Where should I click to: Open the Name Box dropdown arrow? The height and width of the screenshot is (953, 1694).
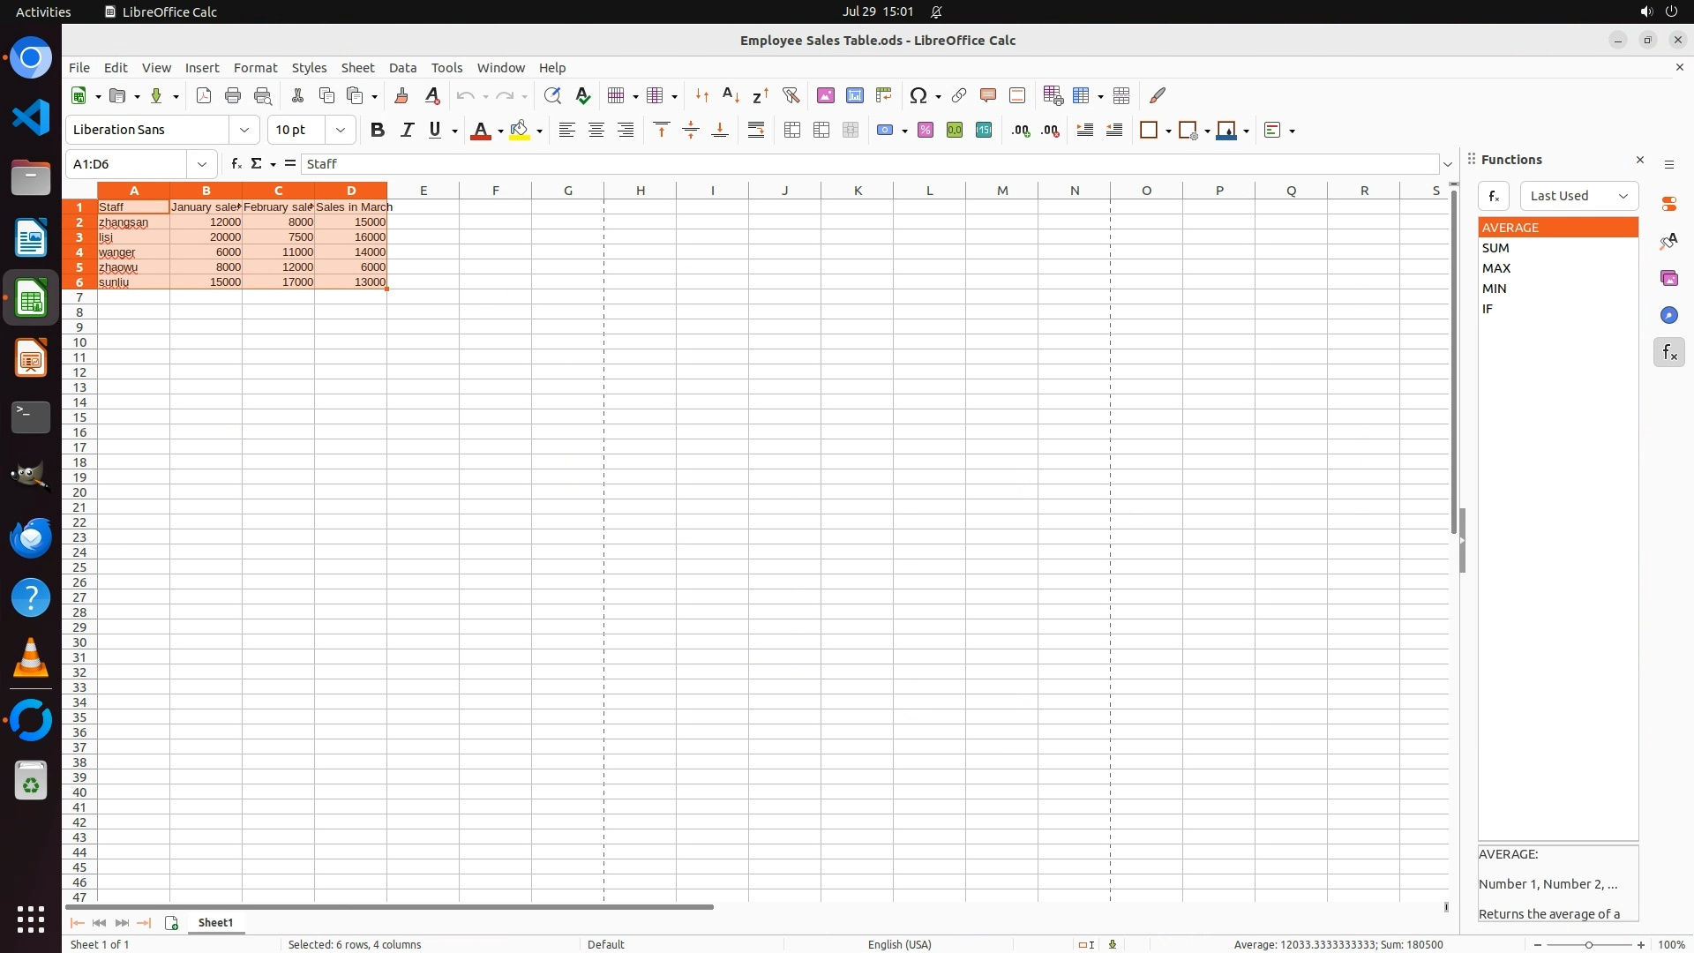202,164
